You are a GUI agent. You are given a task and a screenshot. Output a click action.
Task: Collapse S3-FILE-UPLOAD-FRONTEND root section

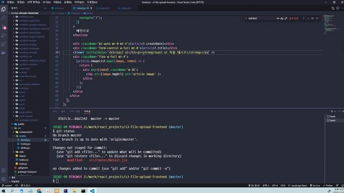point(25,13)
